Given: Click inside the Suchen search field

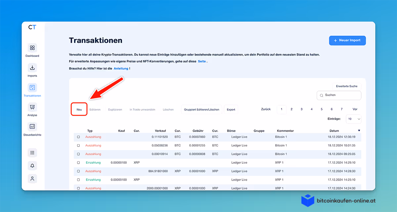Looking at the screenshot, I should (x=339, y=95).
